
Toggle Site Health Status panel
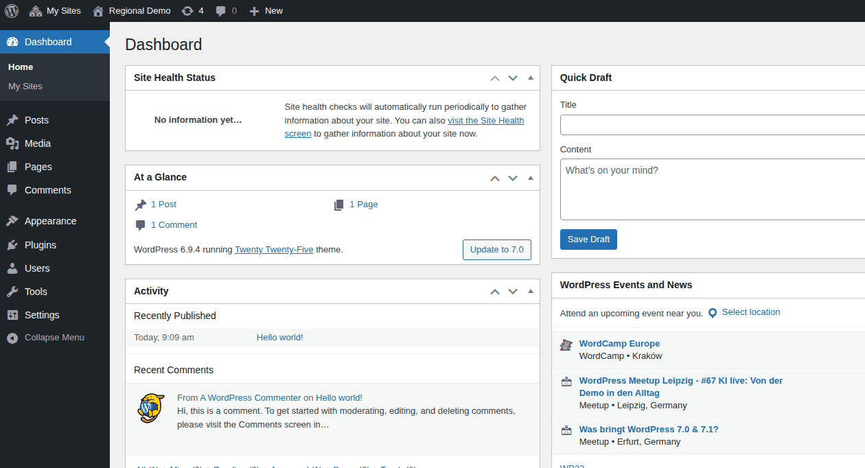coord(530,78)
